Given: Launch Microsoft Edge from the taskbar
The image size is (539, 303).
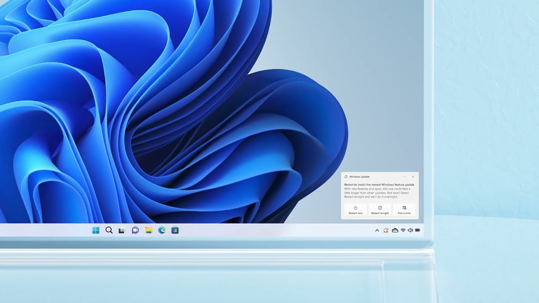Looking at the screenshot, I should [x=162, y=230].
